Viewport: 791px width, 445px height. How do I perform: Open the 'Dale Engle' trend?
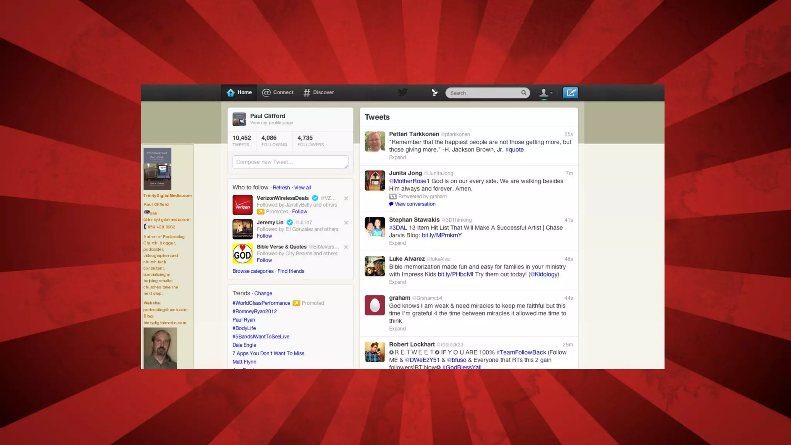(244, 345)
